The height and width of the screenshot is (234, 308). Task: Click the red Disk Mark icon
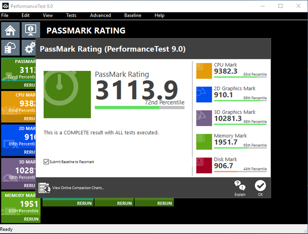pos(204,165)
